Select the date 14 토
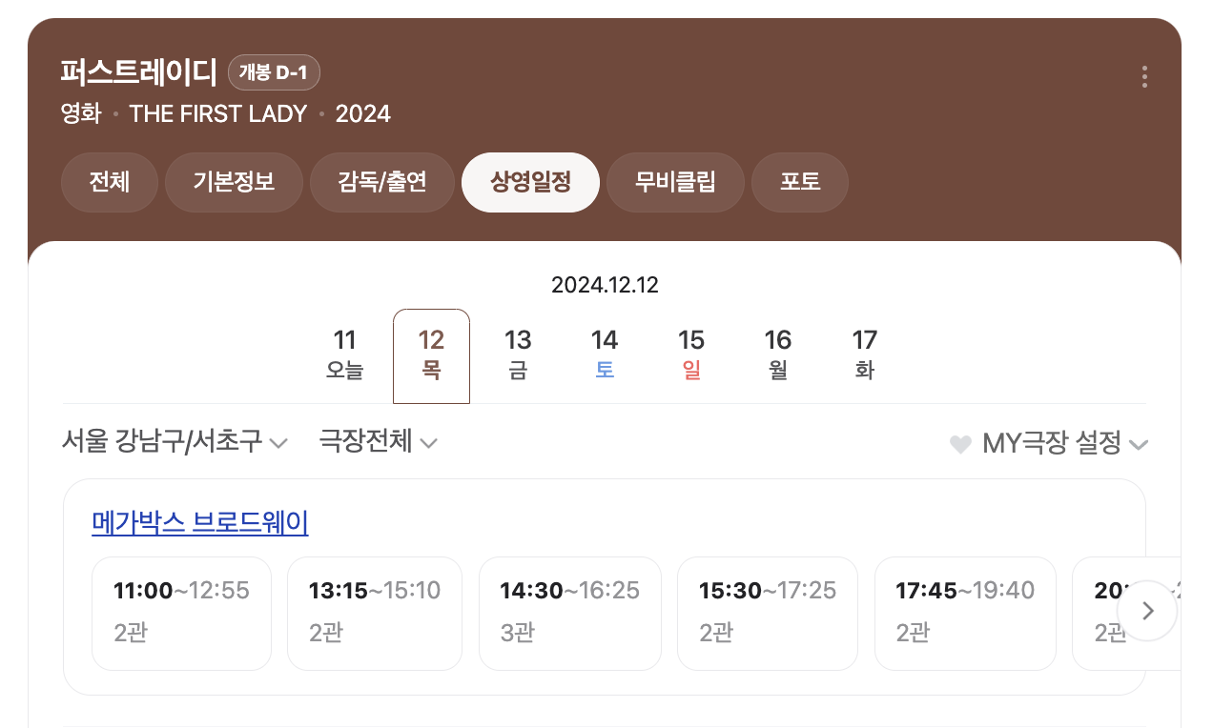1213x728 pixels. tap(605, 354)
